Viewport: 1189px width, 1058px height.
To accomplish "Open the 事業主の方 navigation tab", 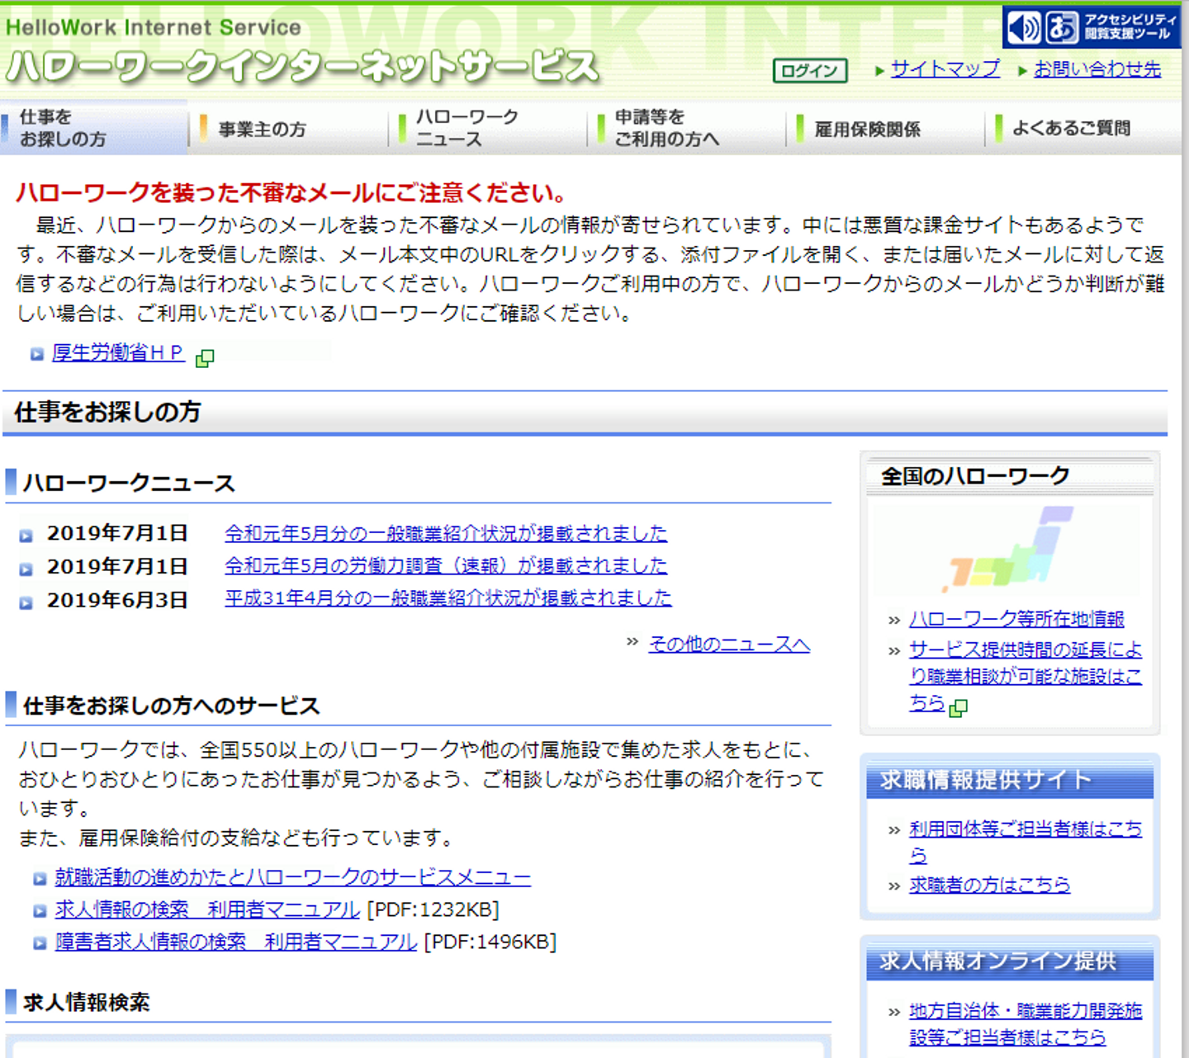I will tap(288, 129).
